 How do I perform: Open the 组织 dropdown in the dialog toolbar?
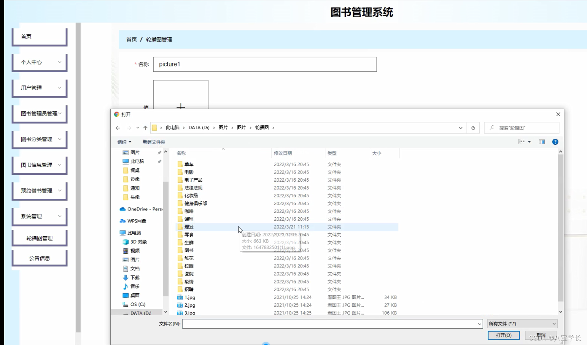(x=124, y=142)
